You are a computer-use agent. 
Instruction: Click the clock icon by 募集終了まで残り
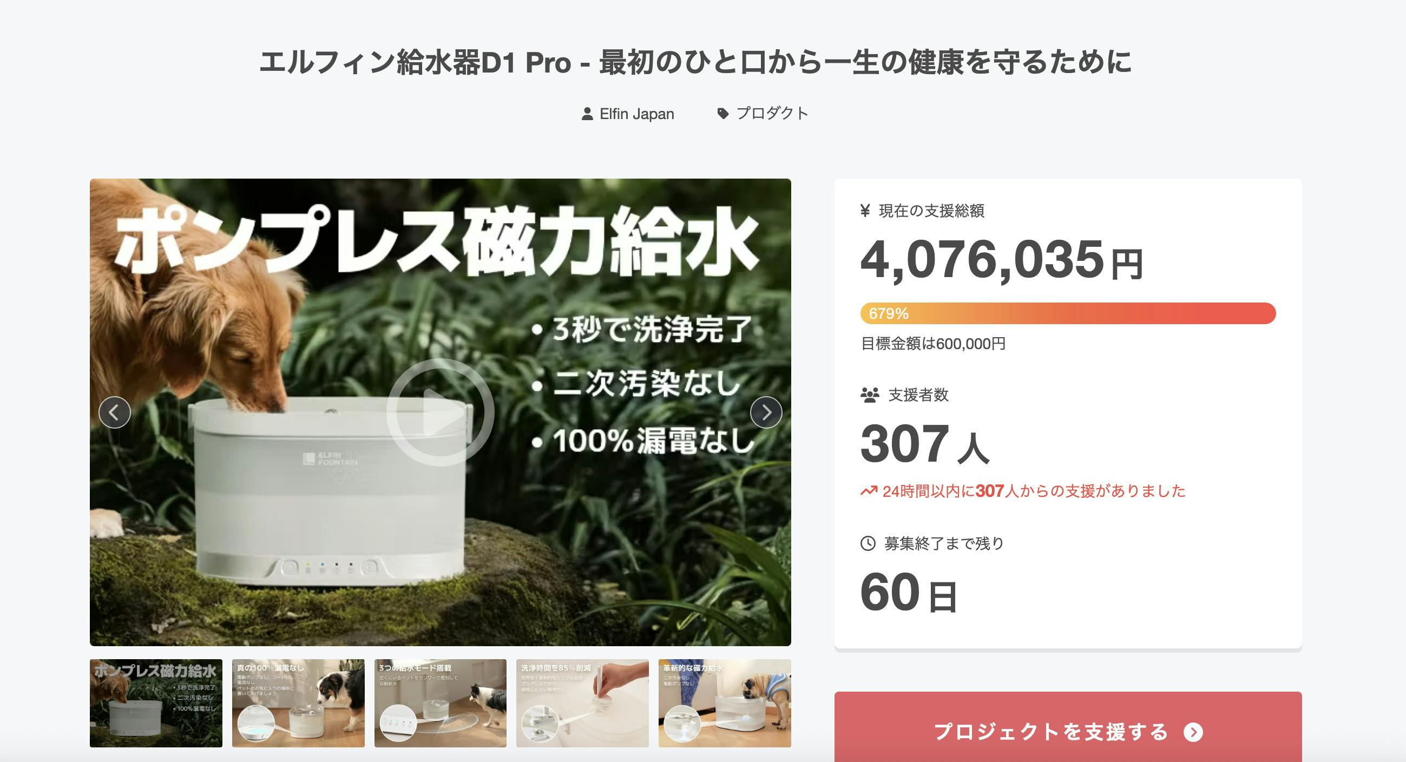pos(868,543)
